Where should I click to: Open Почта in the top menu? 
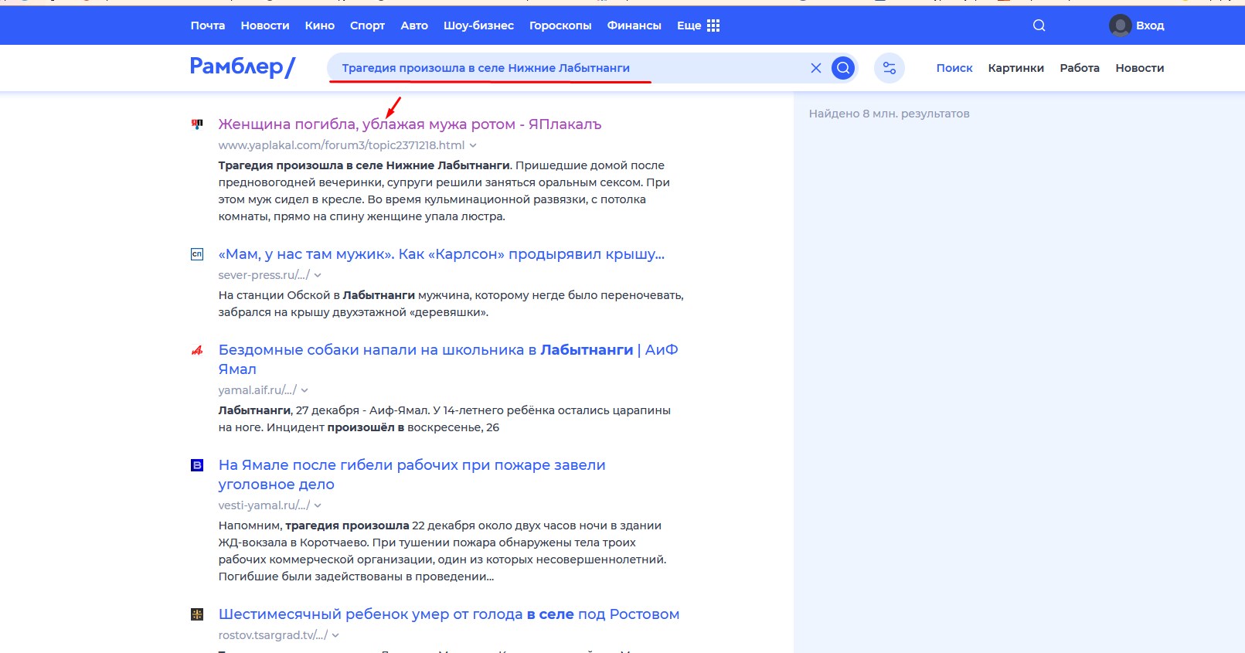208,26
